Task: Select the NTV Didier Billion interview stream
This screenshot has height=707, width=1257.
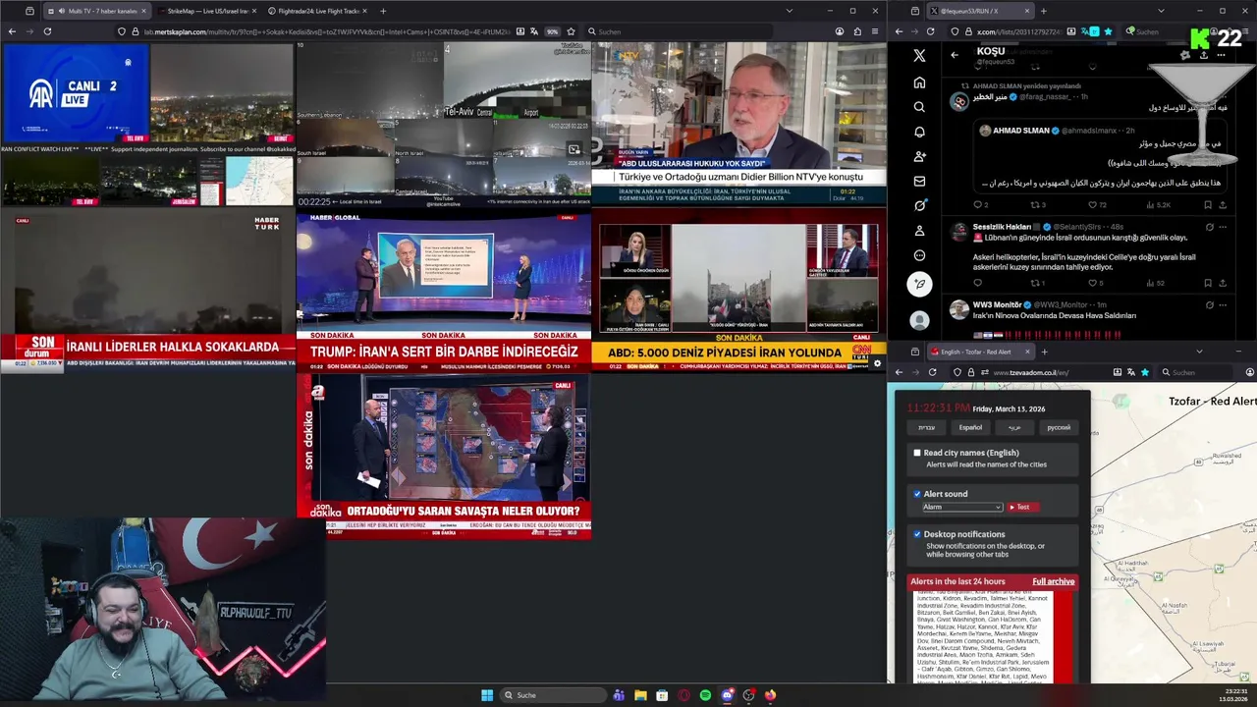Action: pos(738,123)
